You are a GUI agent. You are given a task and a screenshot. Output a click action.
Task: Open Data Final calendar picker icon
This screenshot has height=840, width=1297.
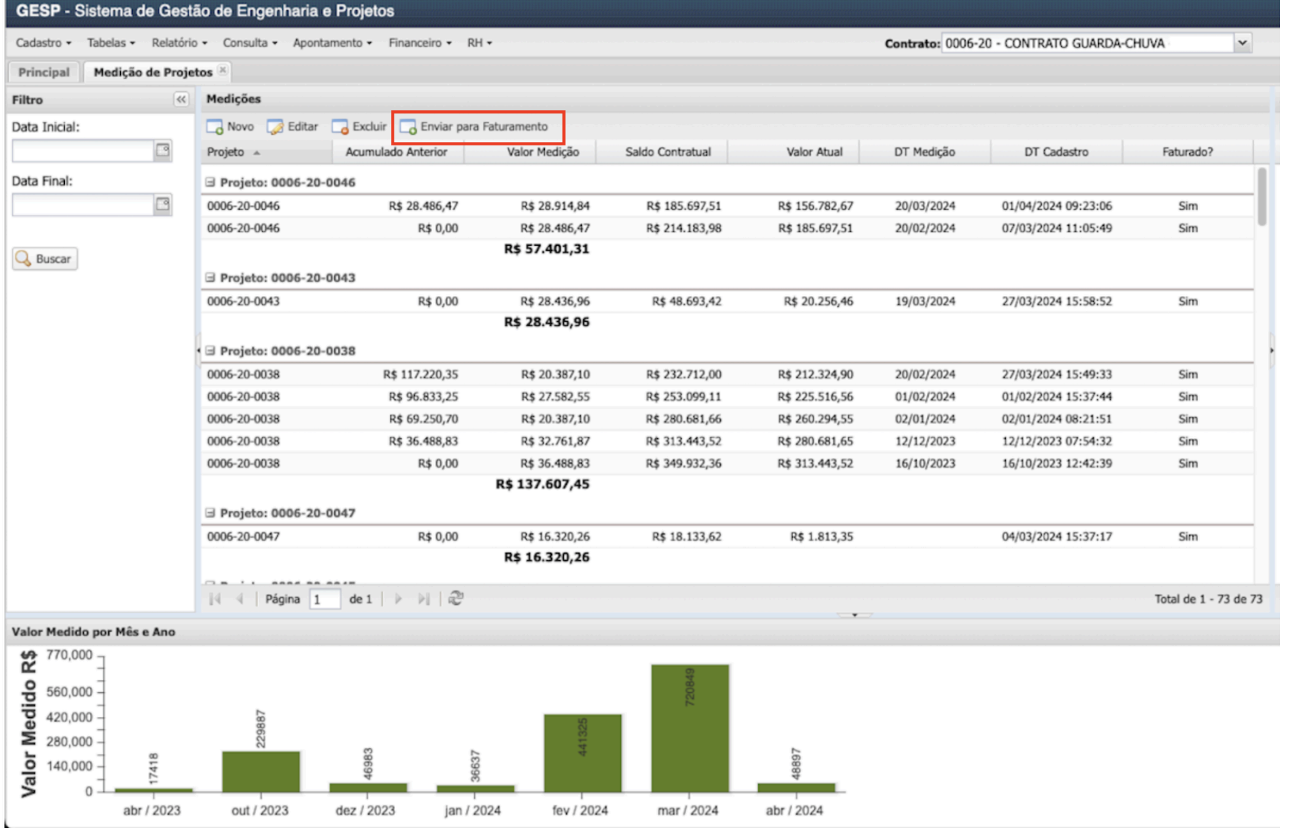pyautogui.click(x=163, y=205)
